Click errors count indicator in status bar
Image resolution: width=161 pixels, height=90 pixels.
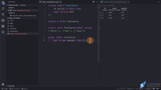(3, 88)
